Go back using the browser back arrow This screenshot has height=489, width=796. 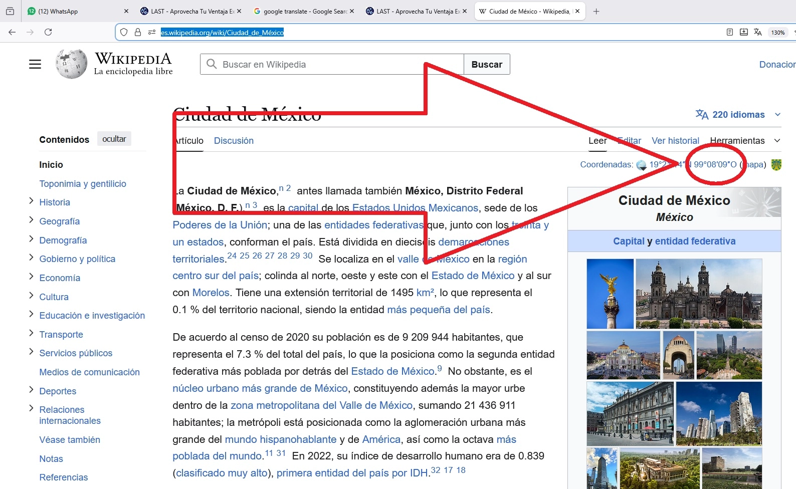coord(12,32)
